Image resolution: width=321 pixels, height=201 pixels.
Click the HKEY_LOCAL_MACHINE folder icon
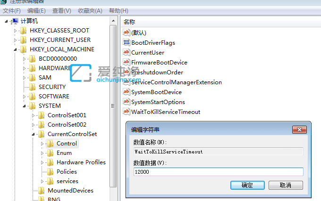click(x=23, y=49)
